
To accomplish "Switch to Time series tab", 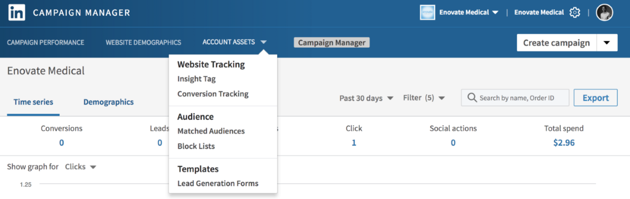I will click(33, 102).
